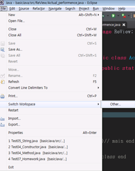Image resolution: width=135 pixels, height=171 pixels.
Task: Choose Close All menu entry
Action: (51, 35)
